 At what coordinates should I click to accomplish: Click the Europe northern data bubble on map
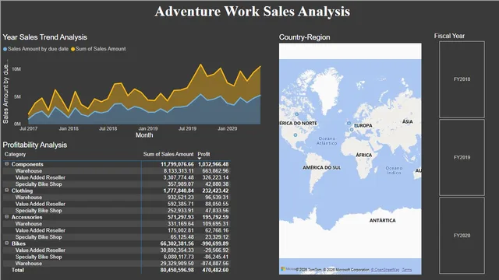click(x=349, y=123)
